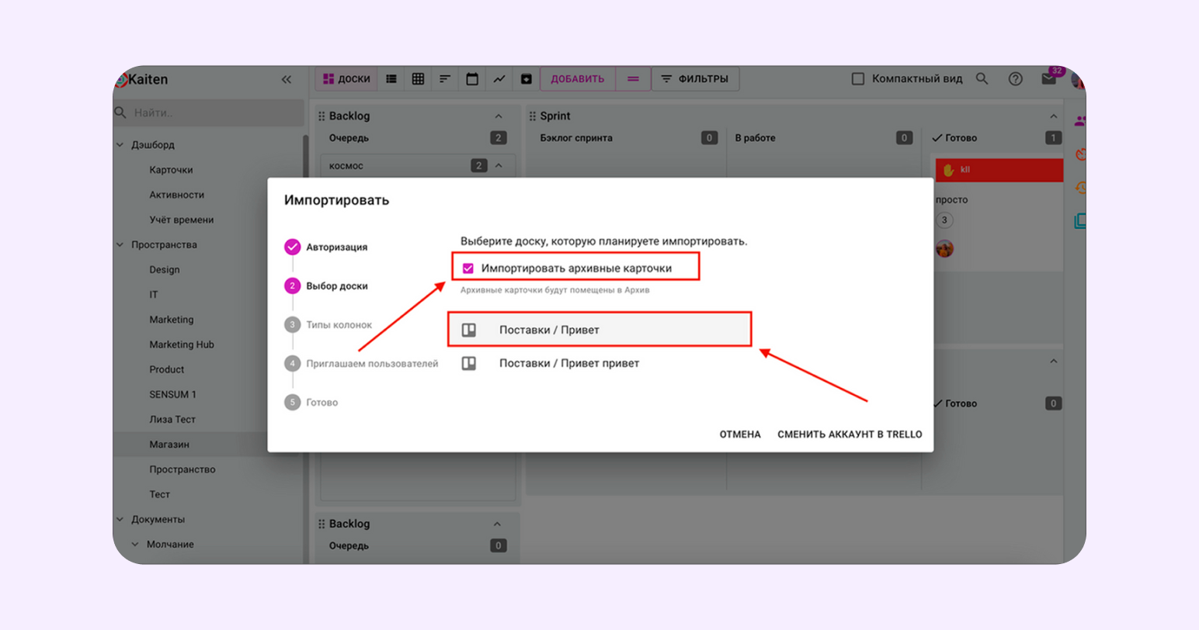The height and width of the screenshot is (630, 1199).
Task: Open the calendar view icon
Action: pyautogui.click(x=472, y=78)
